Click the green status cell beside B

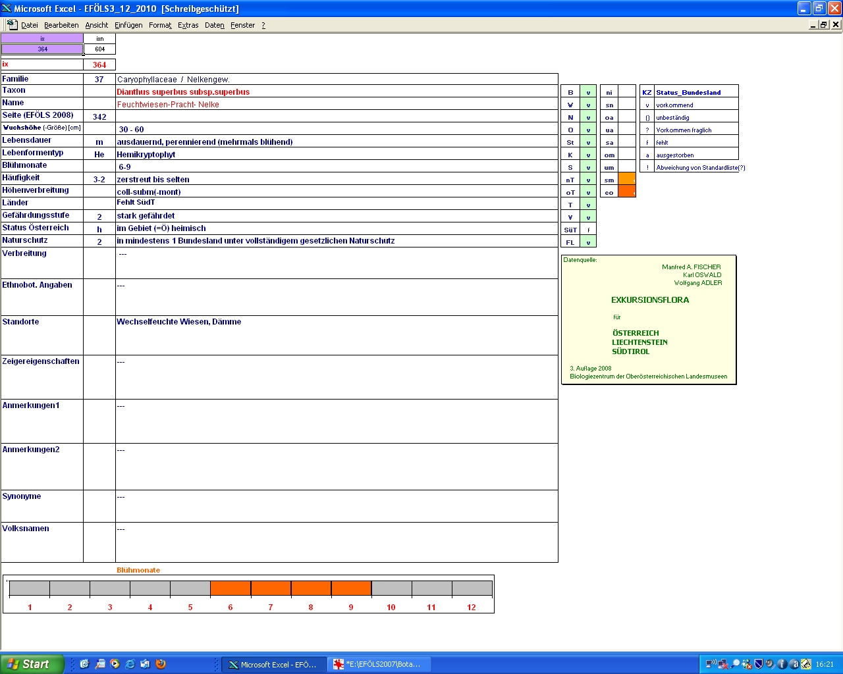(x=588, y=92)
